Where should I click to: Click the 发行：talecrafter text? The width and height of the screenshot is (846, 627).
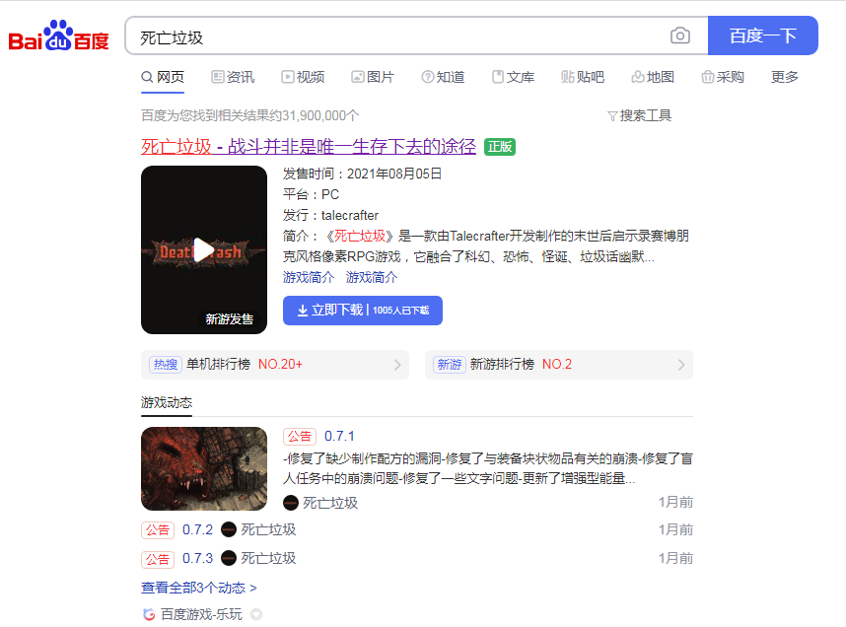click(330, 215)
